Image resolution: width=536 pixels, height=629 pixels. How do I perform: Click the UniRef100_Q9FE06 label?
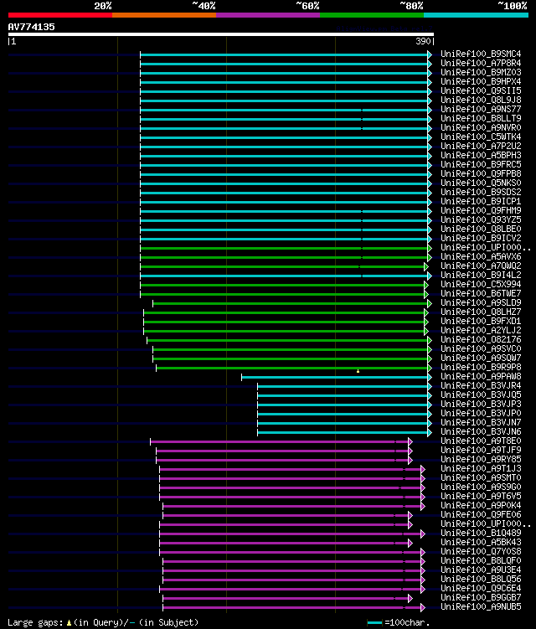click(481, 515)
